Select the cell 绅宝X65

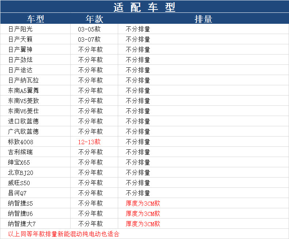pyautogui.click(x=19, y=162)
